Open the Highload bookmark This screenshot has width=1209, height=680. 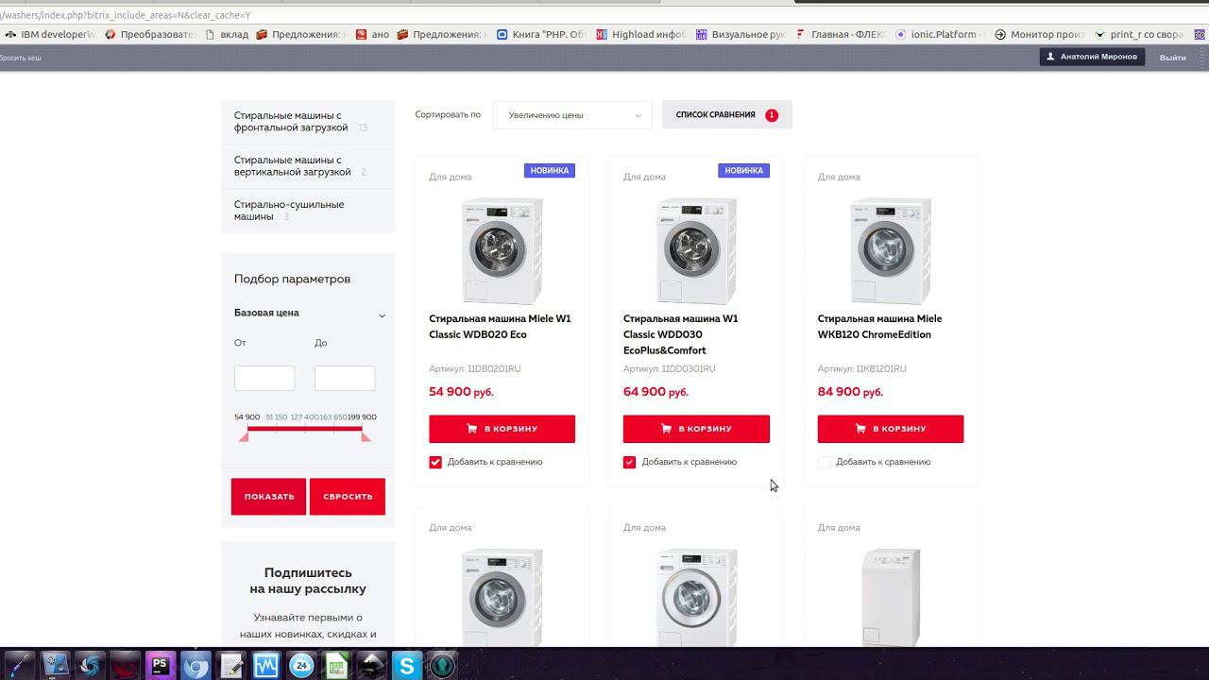coord(640,34)
